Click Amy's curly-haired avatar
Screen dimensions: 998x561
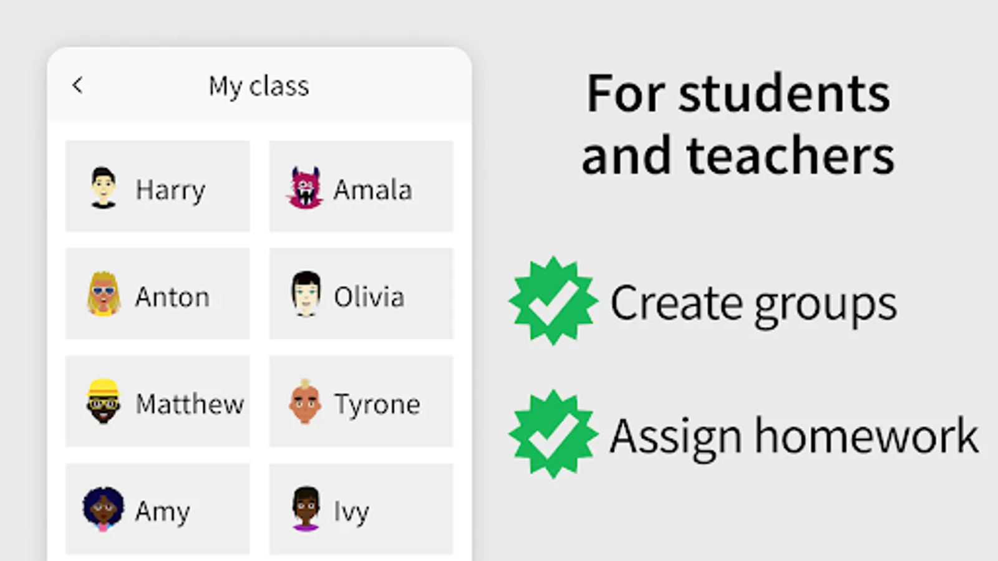click(x=103, y=509)
